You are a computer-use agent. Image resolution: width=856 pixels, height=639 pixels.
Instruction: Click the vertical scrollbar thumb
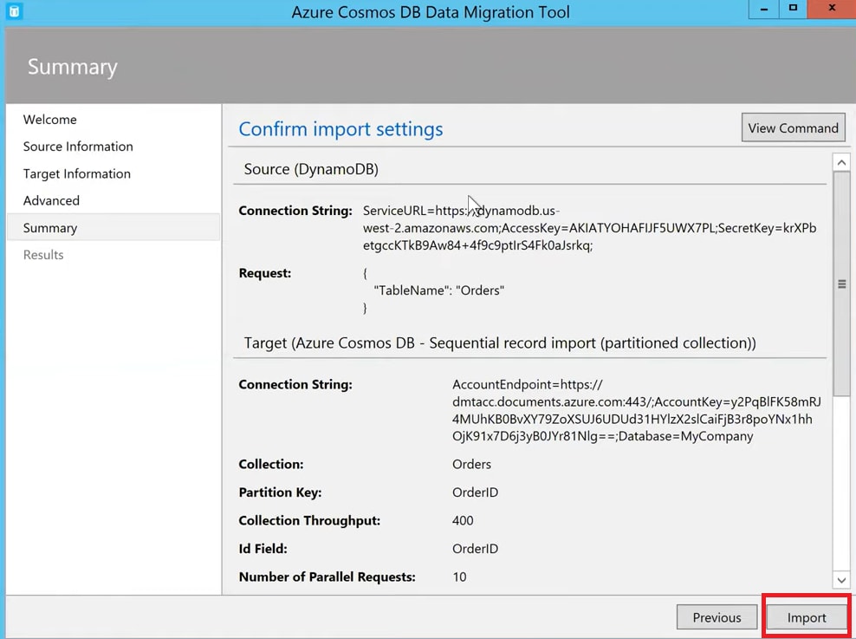841,284
